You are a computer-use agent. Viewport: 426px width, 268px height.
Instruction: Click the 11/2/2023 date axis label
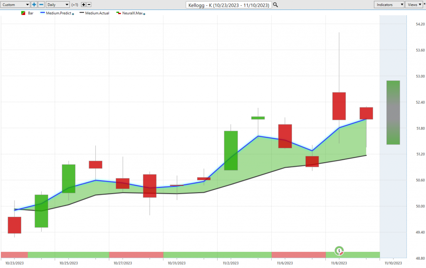[x=230, y=263]
